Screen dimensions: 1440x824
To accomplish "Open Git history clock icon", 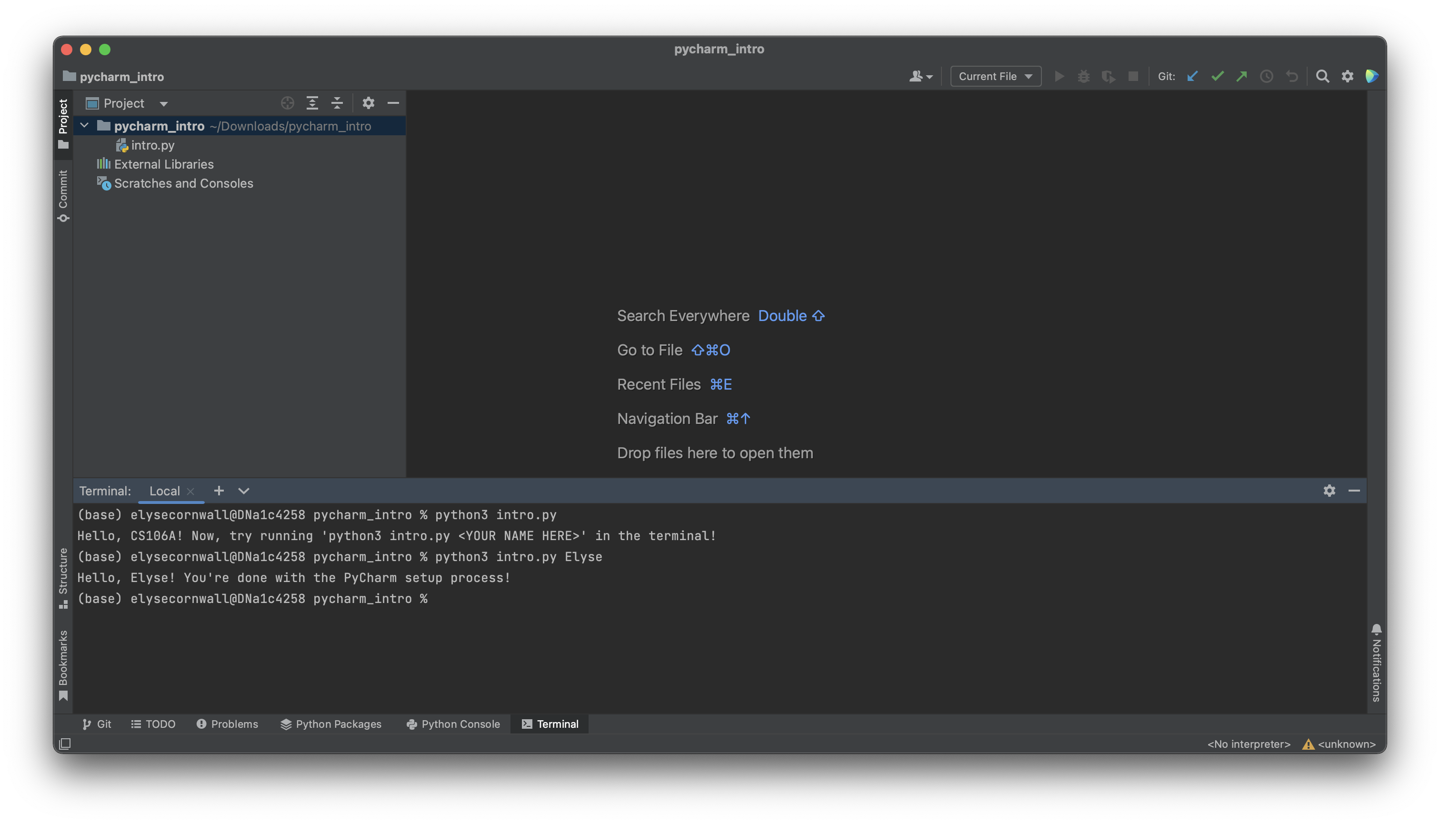I will 1266,76.
